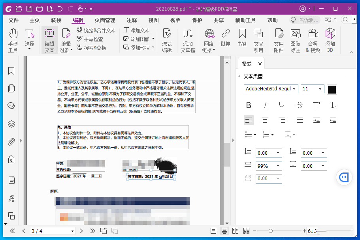The width and height of the screenshot is (360, 240).
Task: Open the Signatures side panel
Action: click(11, 198)
